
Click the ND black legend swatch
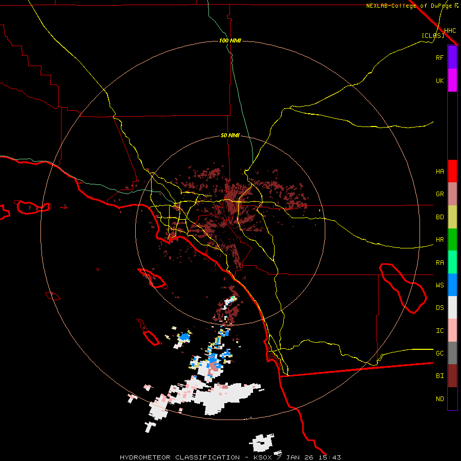[452, 399]
